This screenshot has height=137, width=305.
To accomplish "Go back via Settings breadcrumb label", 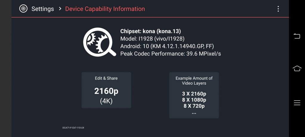I will coord(43,9).
